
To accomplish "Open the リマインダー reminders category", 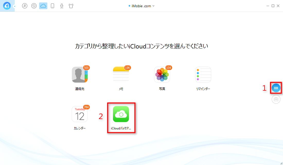I will pyautogui.click(x=203, y=75).
